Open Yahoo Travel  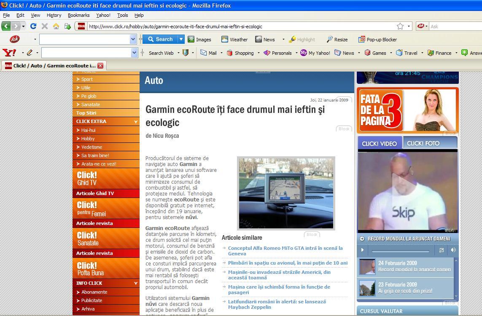[407, 53]
